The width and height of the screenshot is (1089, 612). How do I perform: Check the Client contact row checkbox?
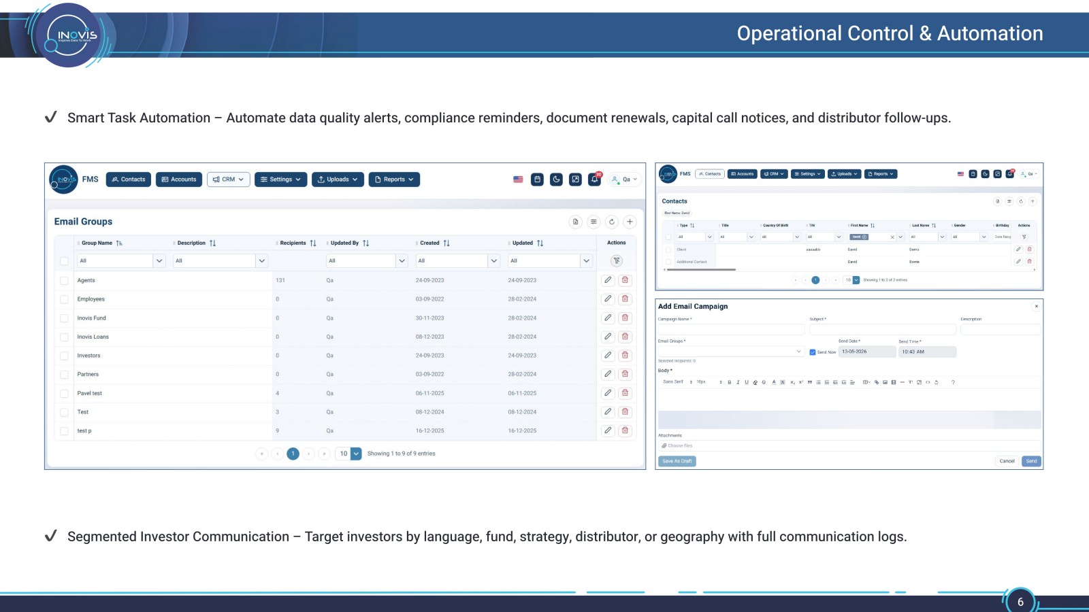click(668, 250)
